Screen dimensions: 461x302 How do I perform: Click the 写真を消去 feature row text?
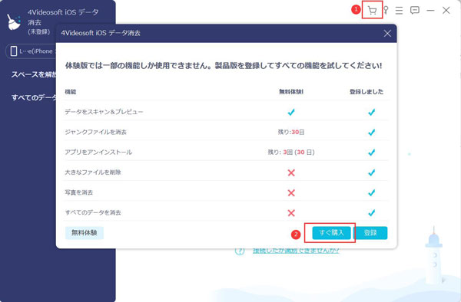coord(79,192)
